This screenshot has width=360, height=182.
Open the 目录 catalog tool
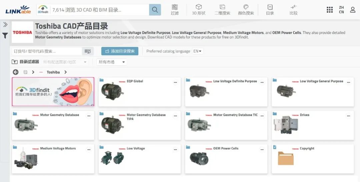[270, 10]
